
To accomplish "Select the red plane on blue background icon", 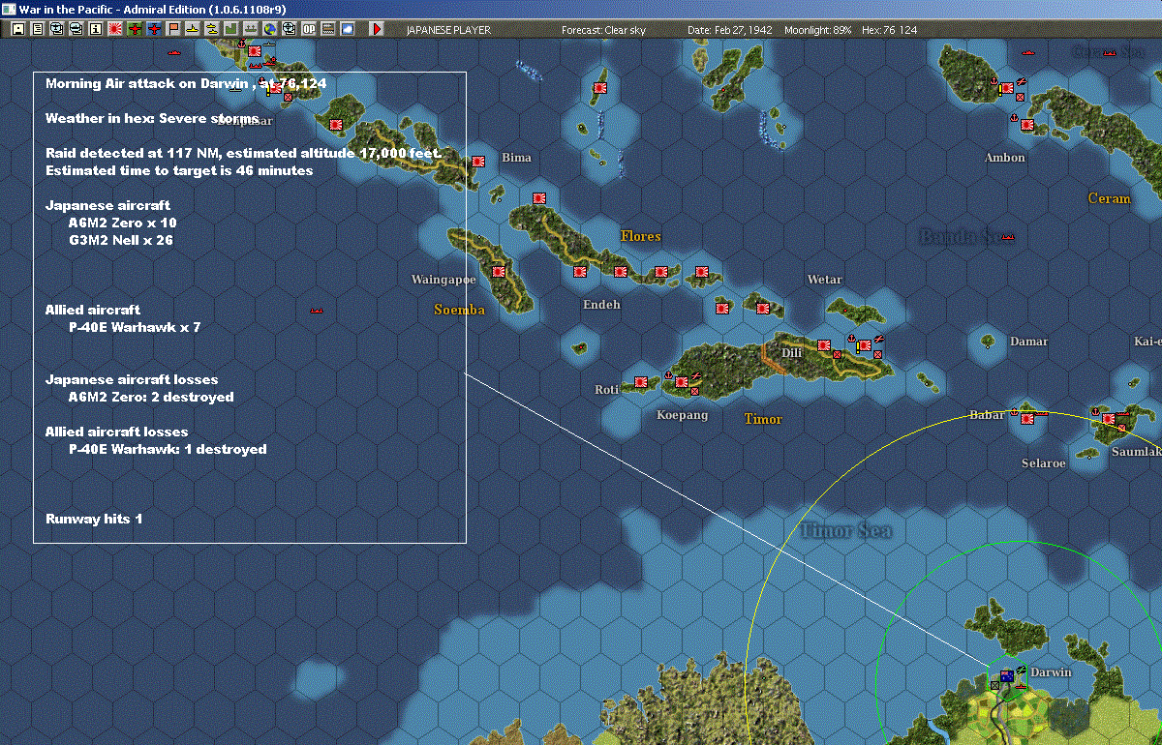I will pyautogui.click(x=153, y=29).
